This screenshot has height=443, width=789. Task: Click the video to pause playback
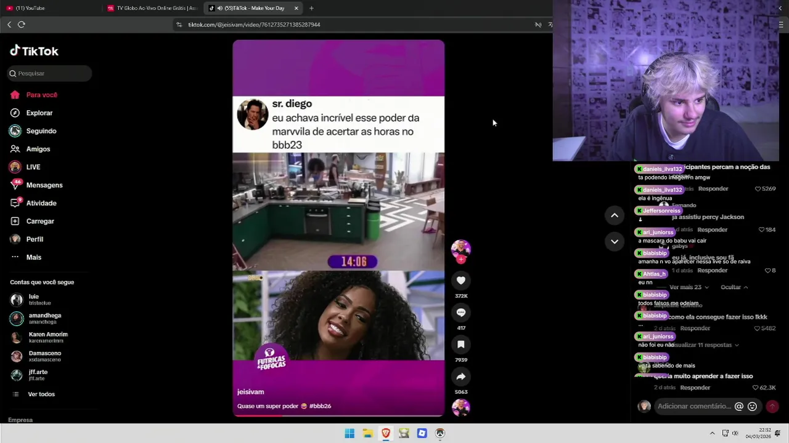pos(338,228)
